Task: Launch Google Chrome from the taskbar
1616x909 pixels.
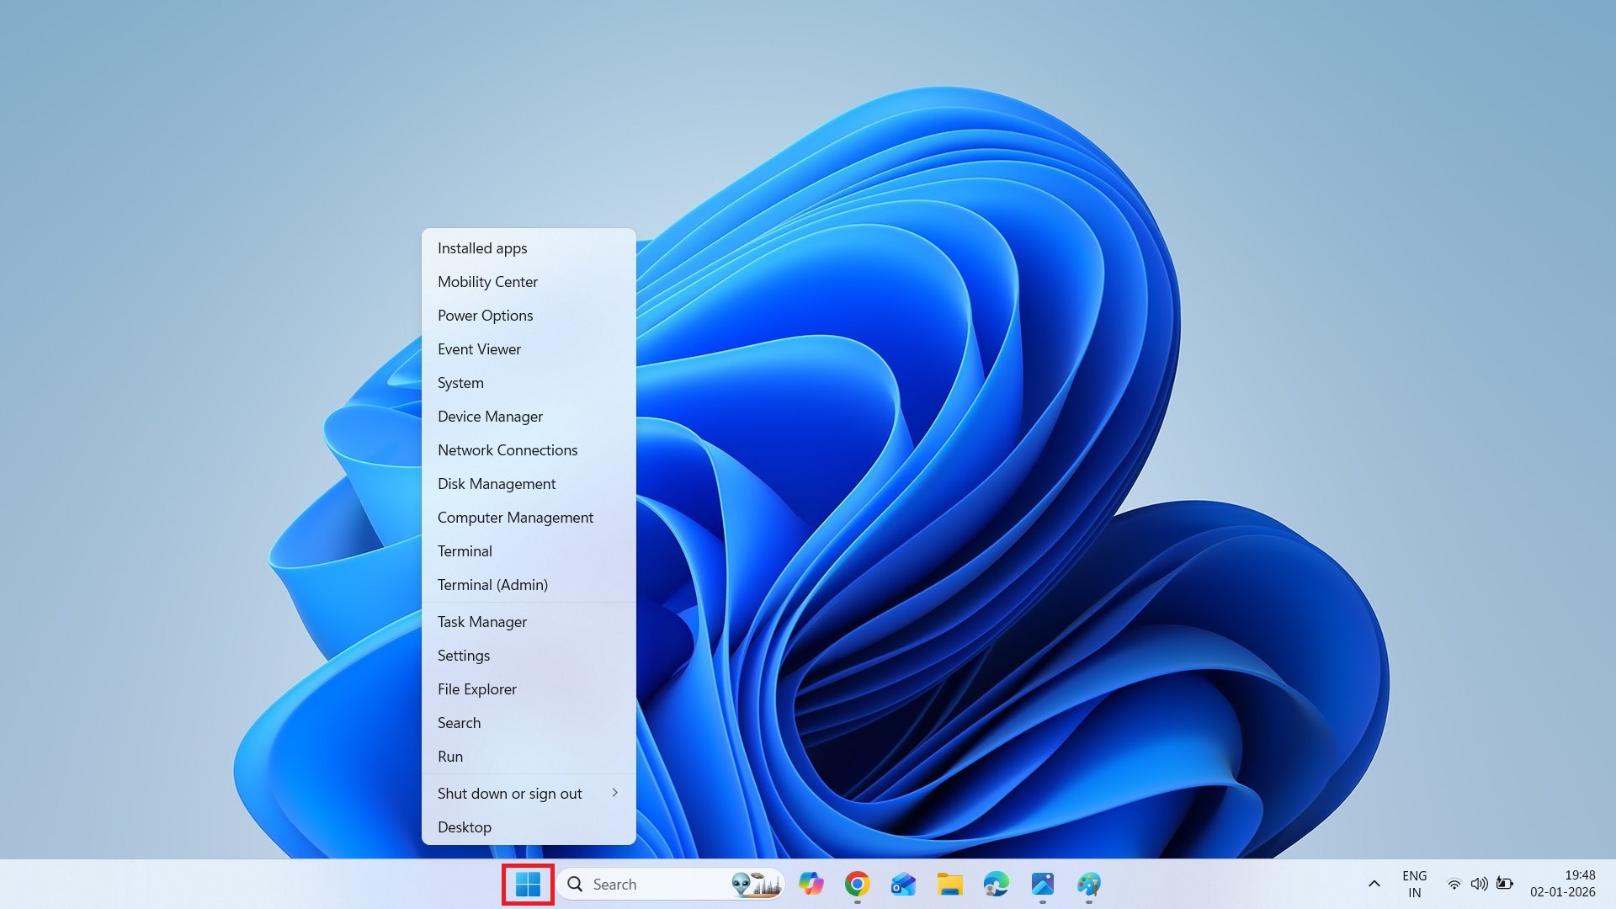Action: [x=857, y=884]
